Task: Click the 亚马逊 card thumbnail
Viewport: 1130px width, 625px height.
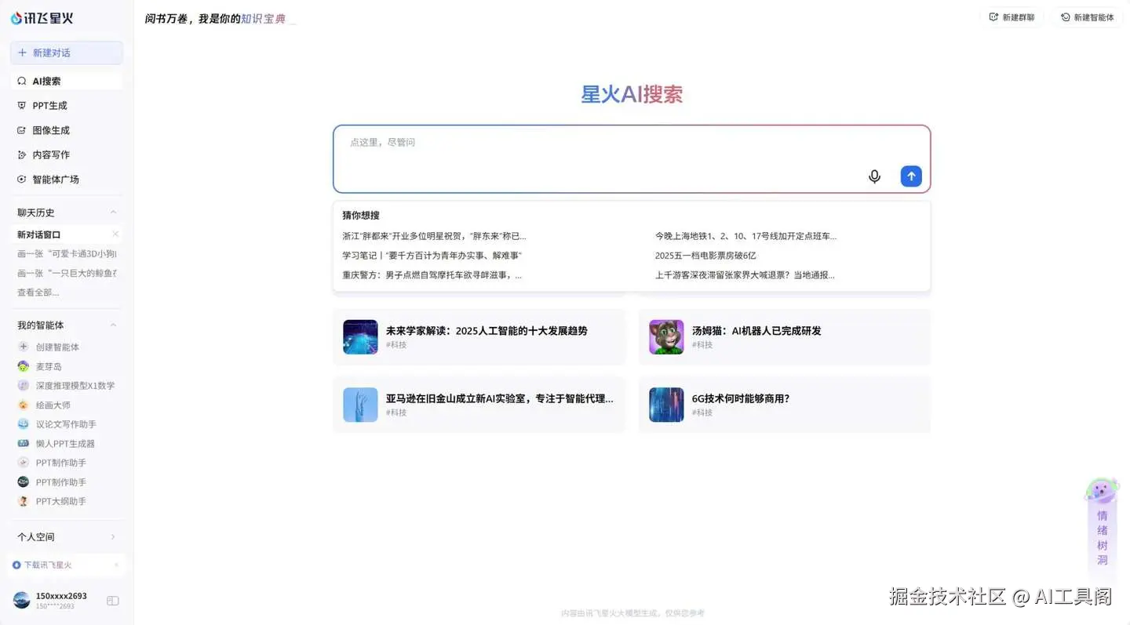Action: point(360,405)
